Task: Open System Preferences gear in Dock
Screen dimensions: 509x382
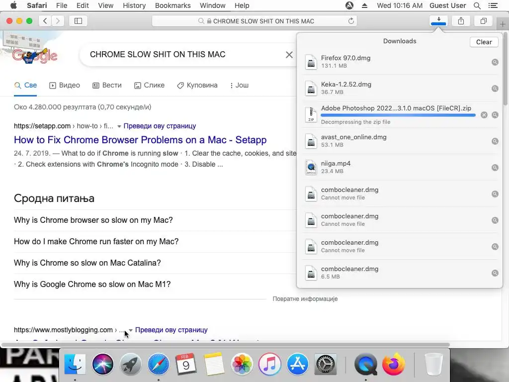Action: [325, 364]
